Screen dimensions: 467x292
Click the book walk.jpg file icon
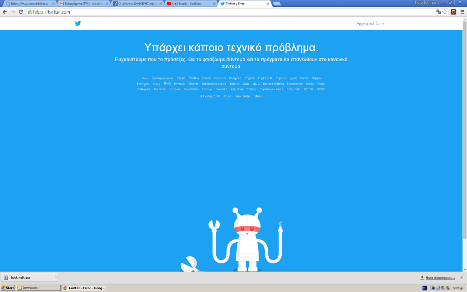click(x=6, y=277)
